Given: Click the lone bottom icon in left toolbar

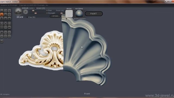Looking at the screenshot, I should [x=2, y=41].
